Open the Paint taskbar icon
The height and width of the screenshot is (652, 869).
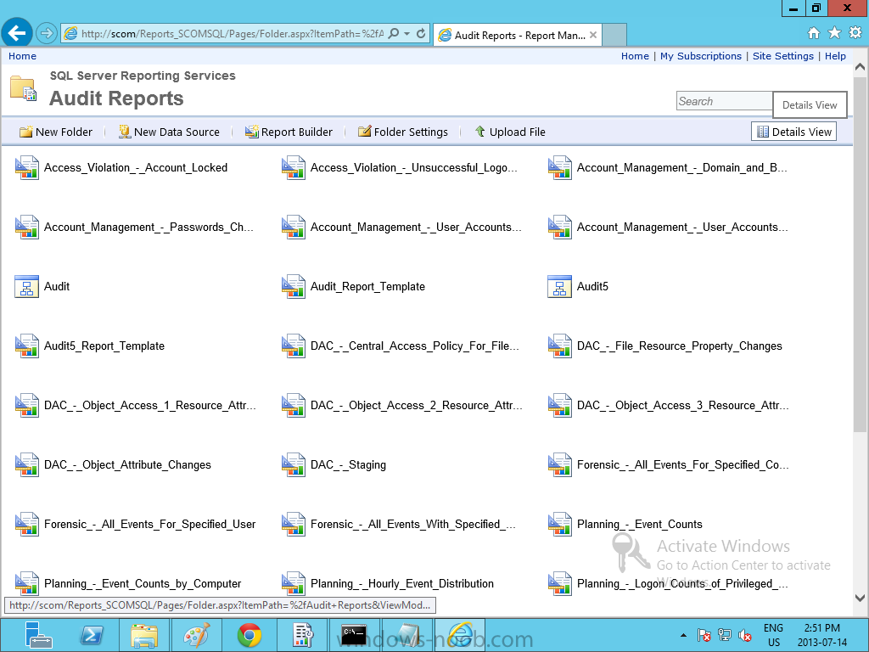point(197,635)
